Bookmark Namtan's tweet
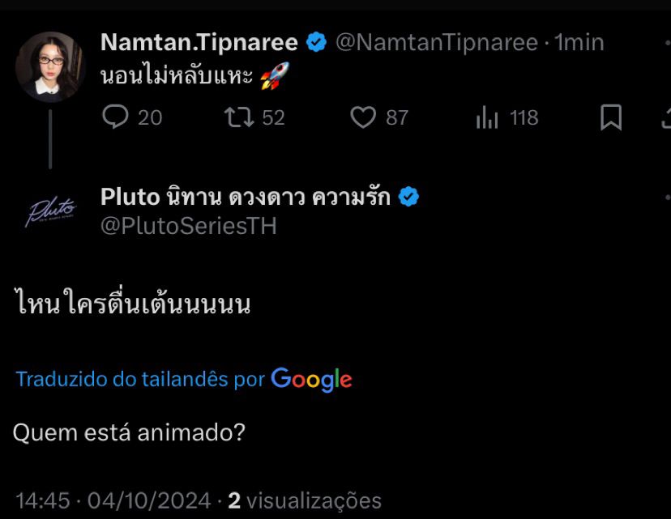The height and width of the screenshot is (519, 671). (611, 118)
